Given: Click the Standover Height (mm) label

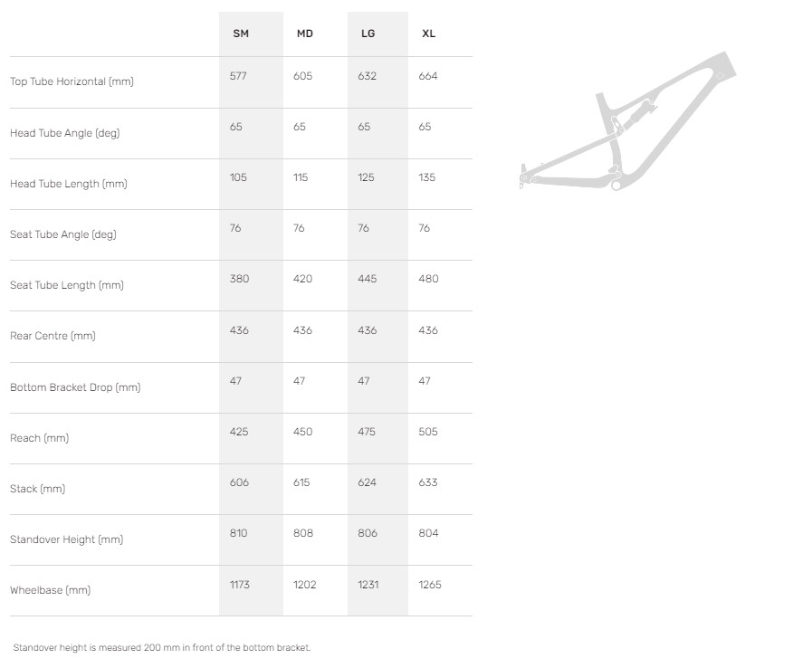Looking at the screenshot, I should [x=66, y=539].
